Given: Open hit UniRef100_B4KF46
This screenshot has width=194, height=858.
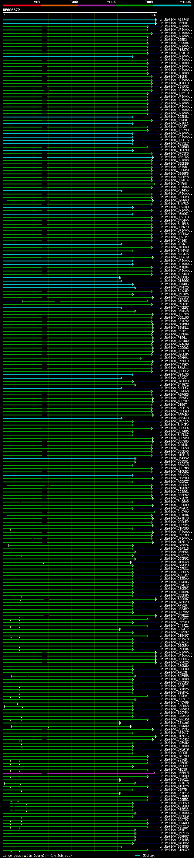Looking at the screenshot, I should tap(174, 250).
